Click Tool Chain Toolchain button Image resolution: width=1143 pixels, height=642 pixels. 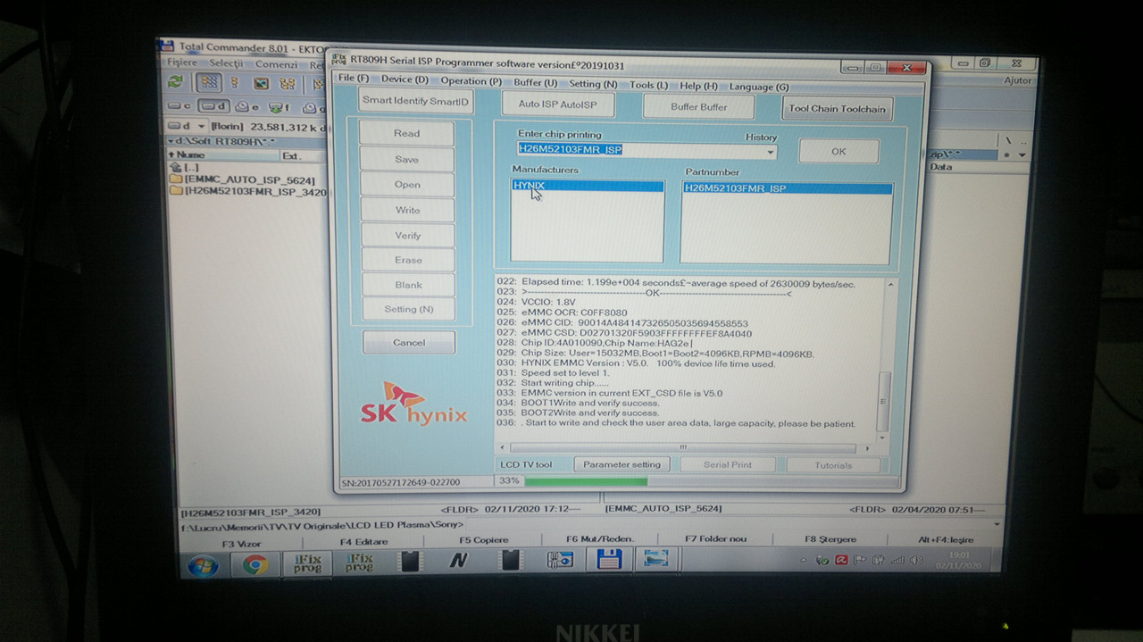point(838,109)
